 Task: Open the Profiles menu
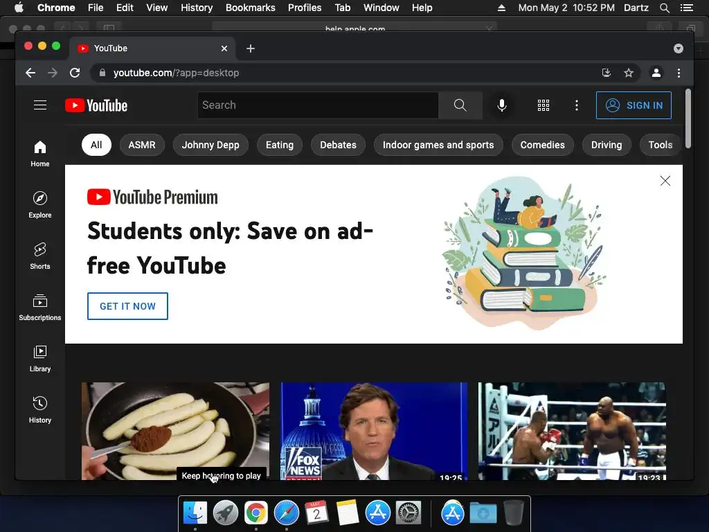[305, 8]
